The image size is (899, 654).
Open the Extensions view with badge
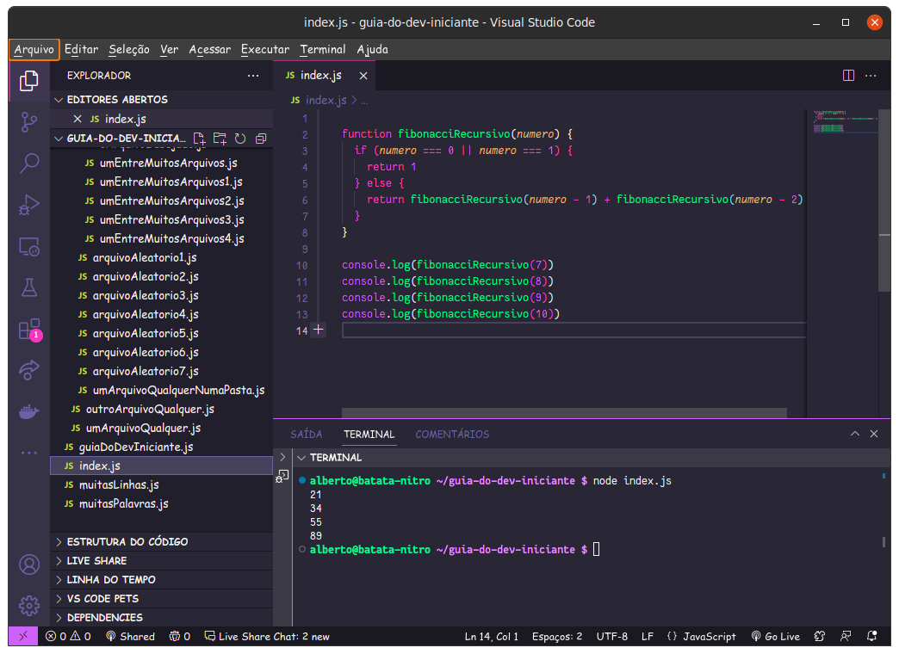pos(29,330)
